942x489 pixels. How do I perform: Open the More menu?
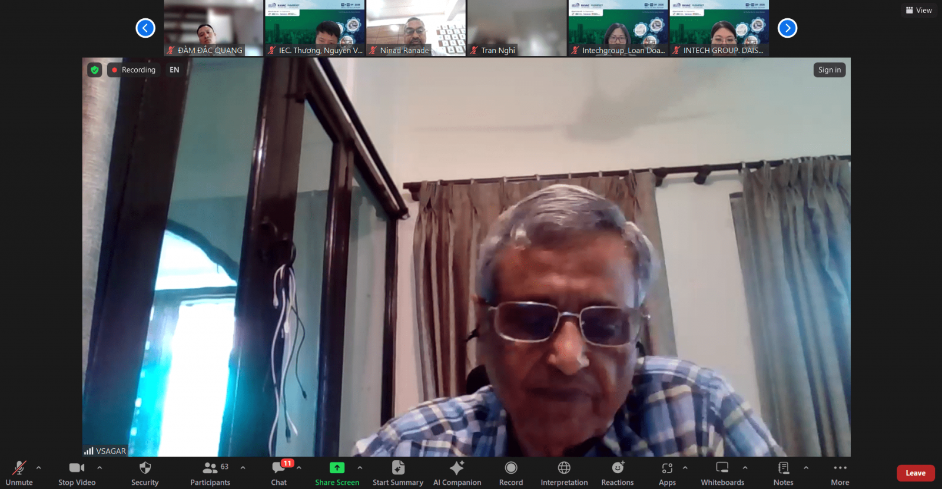point(840,473)
